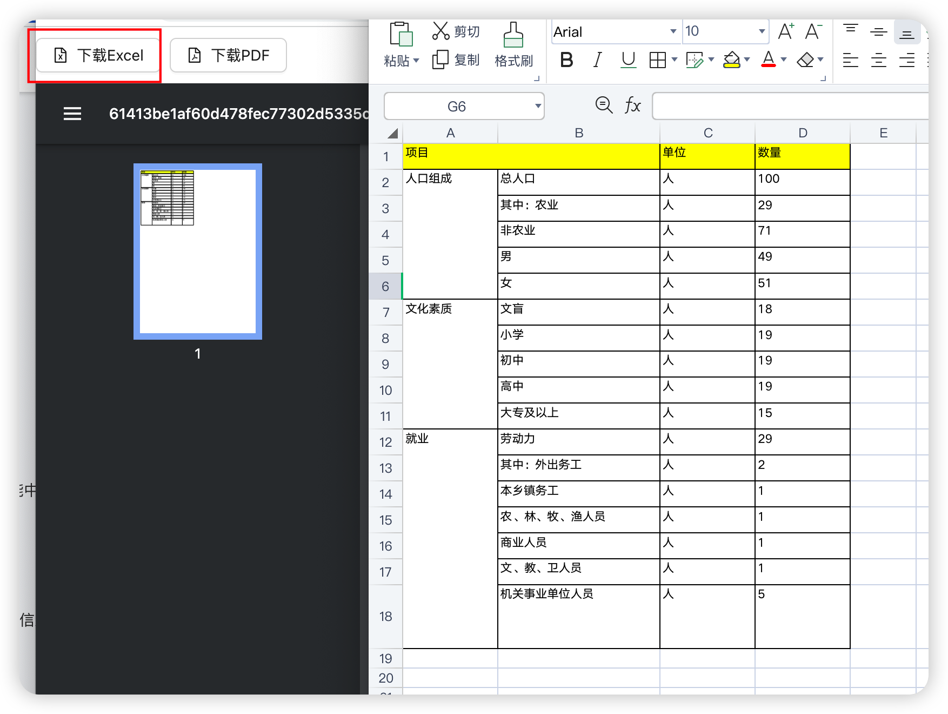This screenshot has height=714, width=948.
Task: Expand font color dropdown arrow
Action: point(783,59)
